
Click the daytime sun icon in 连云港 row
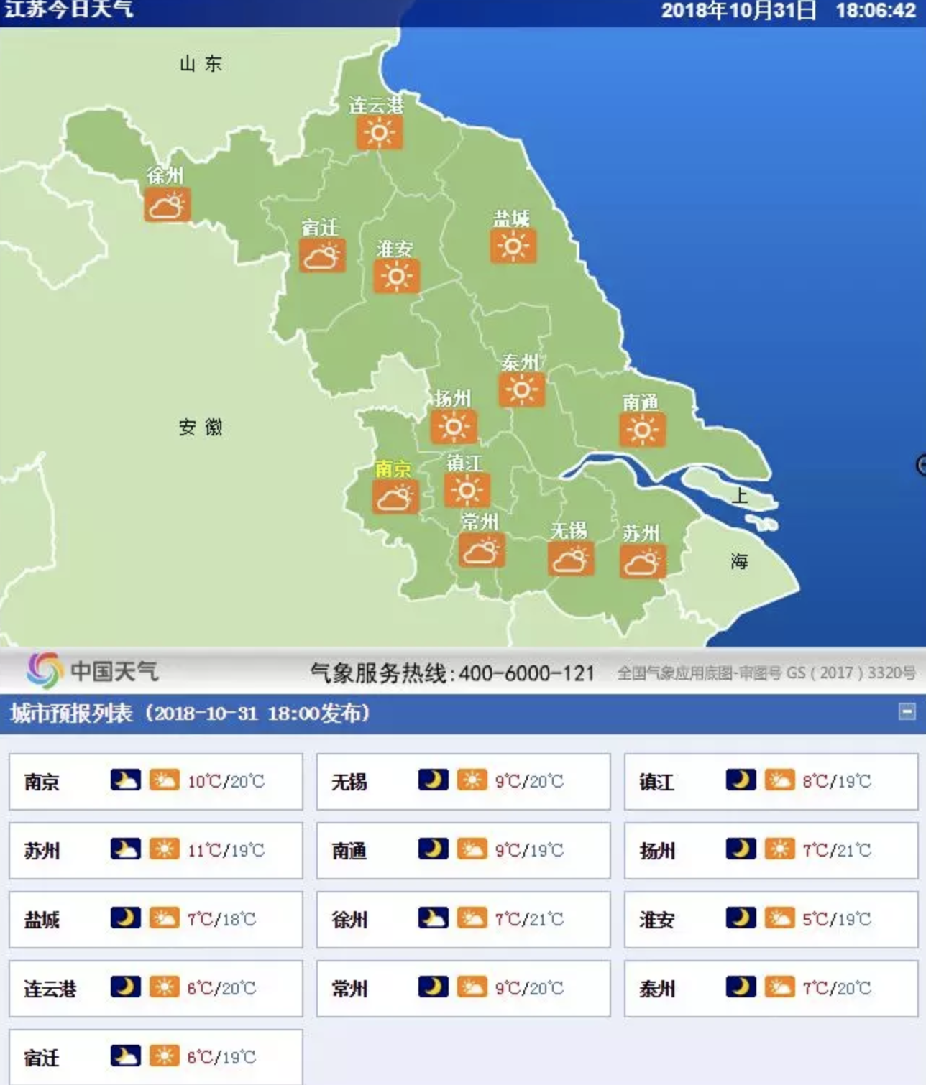[164, 987]
